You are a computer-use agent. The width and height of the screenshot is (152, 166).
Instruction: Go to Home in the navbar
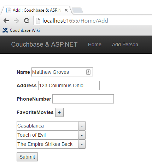click(95, 45)
